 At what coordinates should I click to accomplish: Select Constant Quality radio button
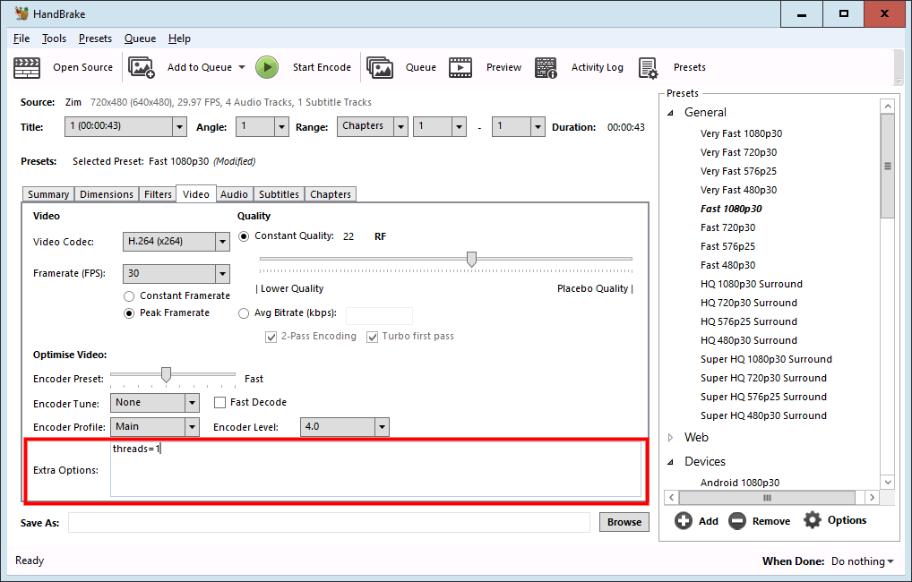coord(244,236)
